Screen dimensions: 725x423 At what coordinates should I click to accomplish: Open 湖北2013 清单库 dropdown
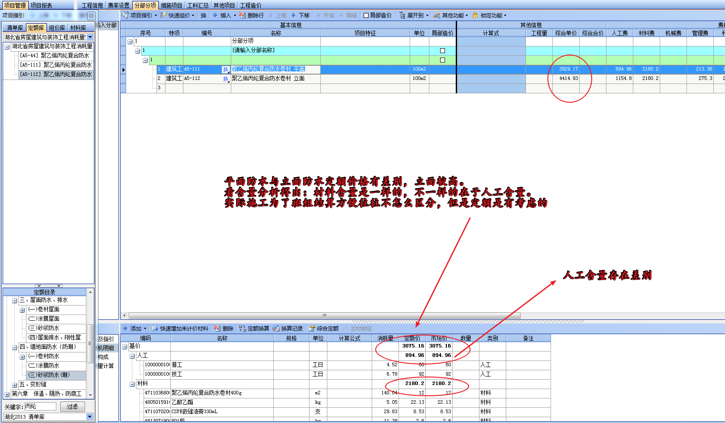tap(89, 417)
